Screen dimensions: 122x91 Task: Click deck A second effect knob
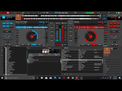coord(9,35)
